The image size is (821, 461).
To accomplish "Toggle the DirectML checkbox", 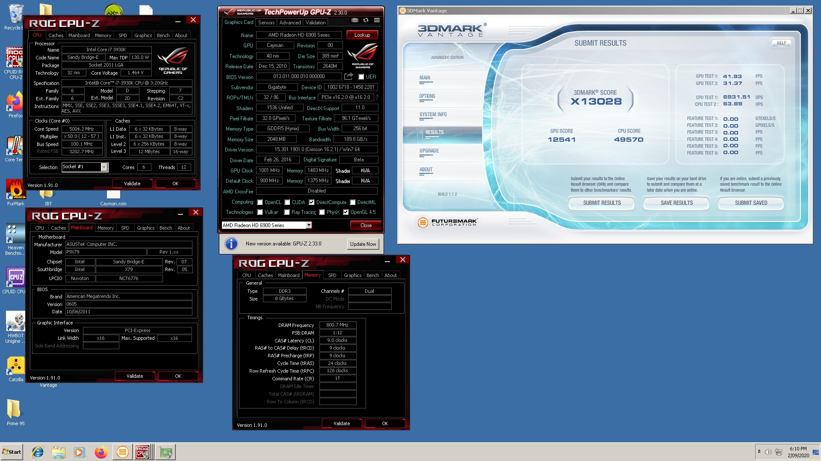I will (353, 202).
